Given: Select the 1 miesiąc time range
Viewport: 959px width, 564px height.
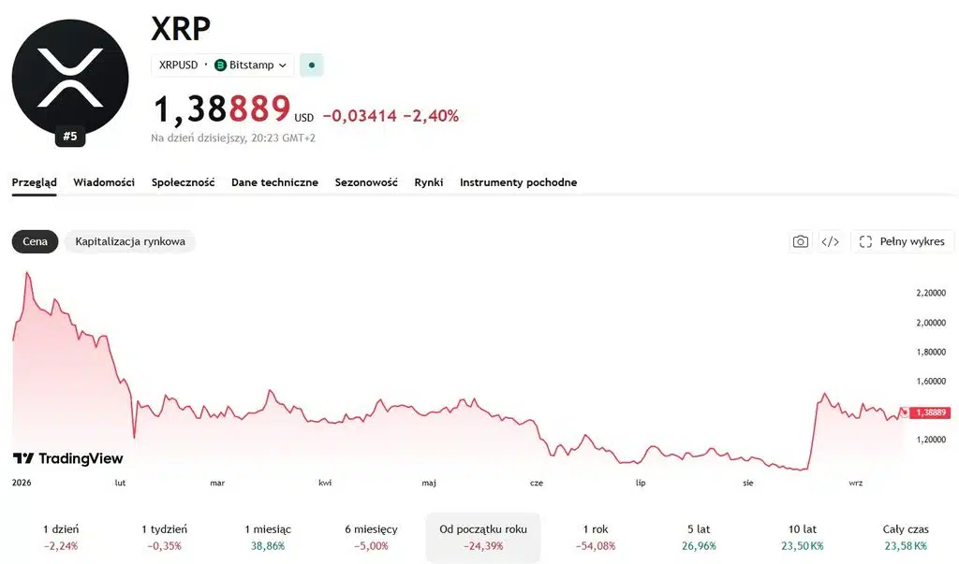Looking at the screenshot, I should point(268,537).
